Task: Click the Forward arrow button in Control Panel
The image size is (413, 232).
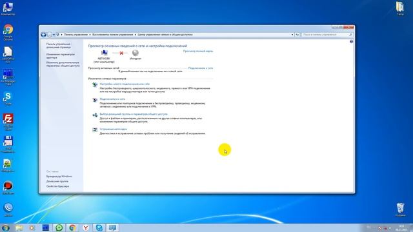Action: click(49, 34)
